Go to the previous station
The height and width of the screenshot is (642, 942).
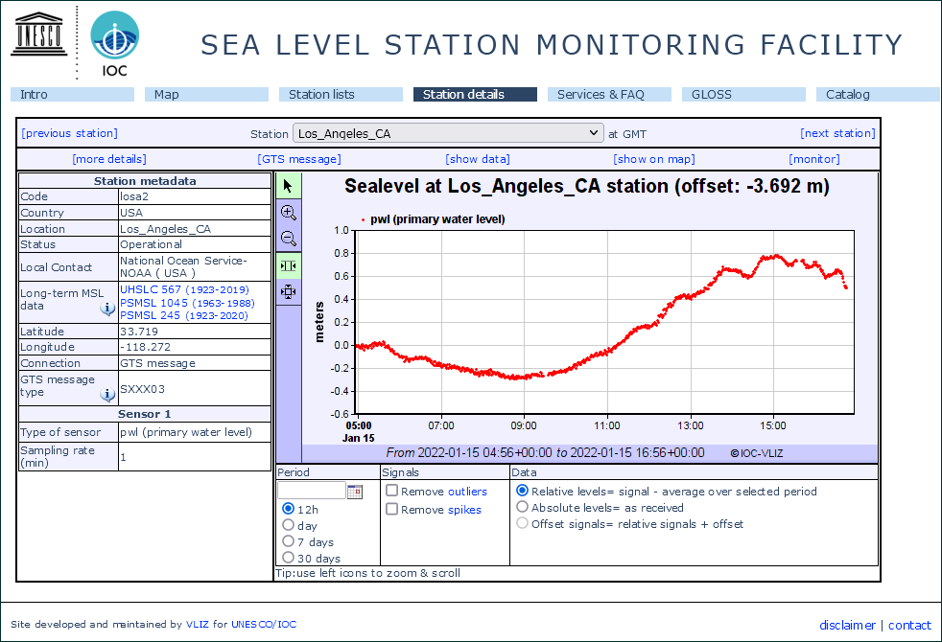[x=70, y=133]
